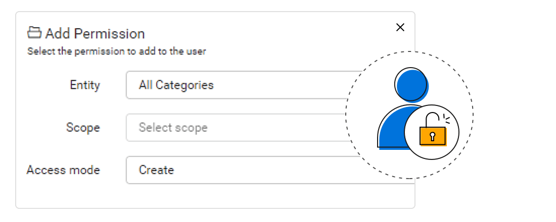Click the subtitle about selecting the permission
This screenshot has width=556, height=222.
[x=117, y=51]
